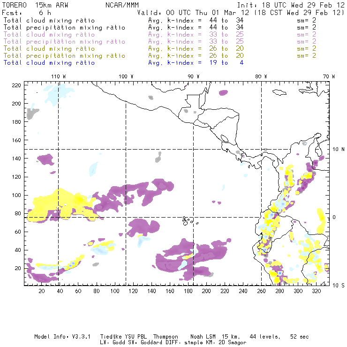The image size is (347, 347).
Task: Click the 'Noah LSM' footer text
Action: (203, 337)
